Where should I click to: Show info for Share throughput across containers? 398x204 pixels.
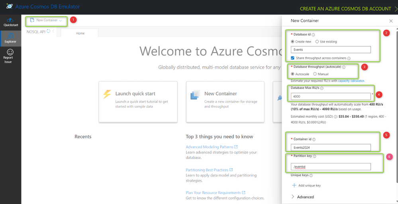[349, 58]
